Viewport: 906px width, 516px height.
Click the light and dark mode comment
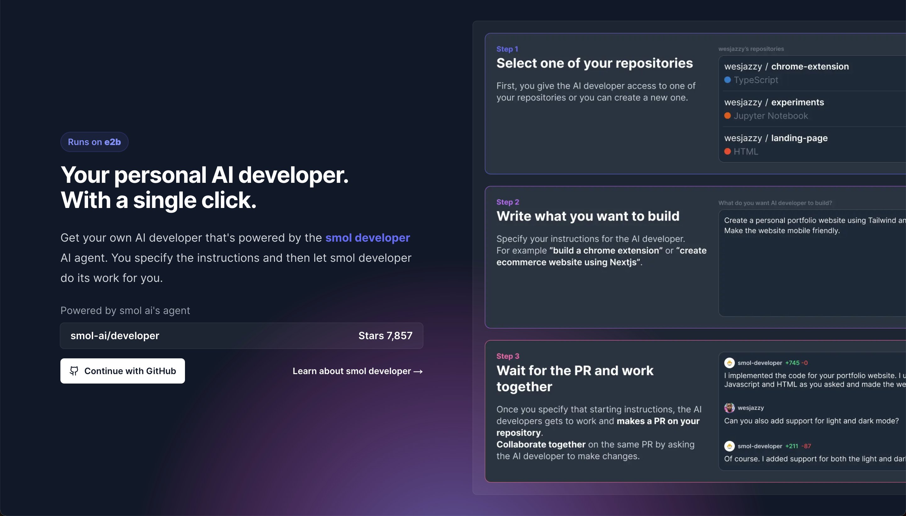tap(811, 421)
